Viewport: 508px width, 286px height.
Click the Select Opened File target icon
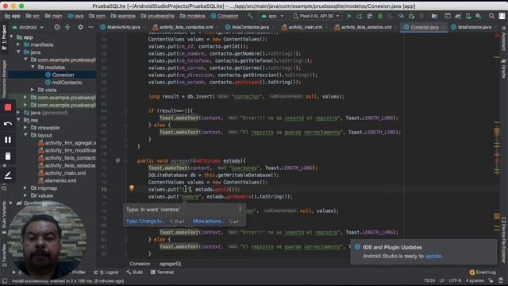(x=57, y=27)
